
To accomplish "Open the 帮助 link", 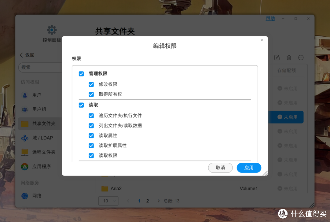I will point(270,19).
